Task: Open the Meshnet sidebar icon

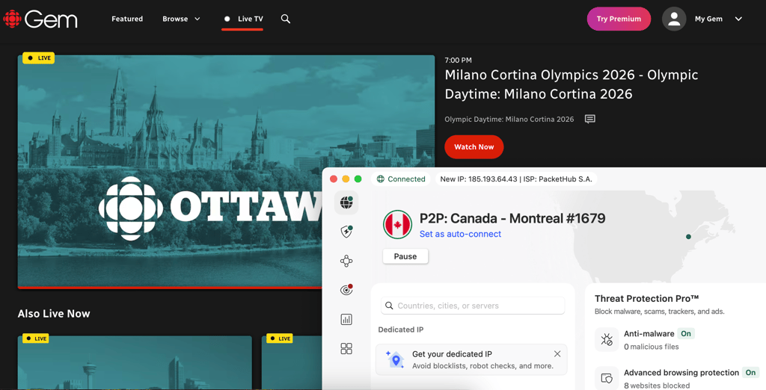Action: coord(346,261)
